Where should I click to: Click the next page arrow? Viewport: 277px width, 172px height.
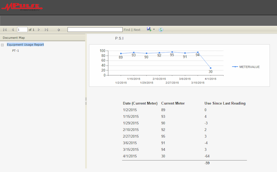39,30
